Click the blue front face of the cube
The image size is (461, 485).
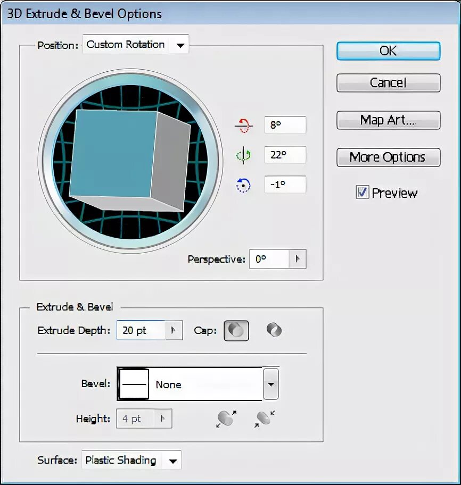tap(113, 154)
